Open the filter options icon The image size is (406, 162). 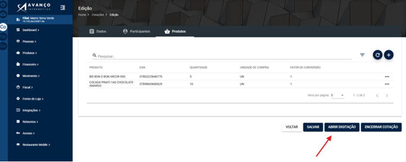[x=362, y=55]
